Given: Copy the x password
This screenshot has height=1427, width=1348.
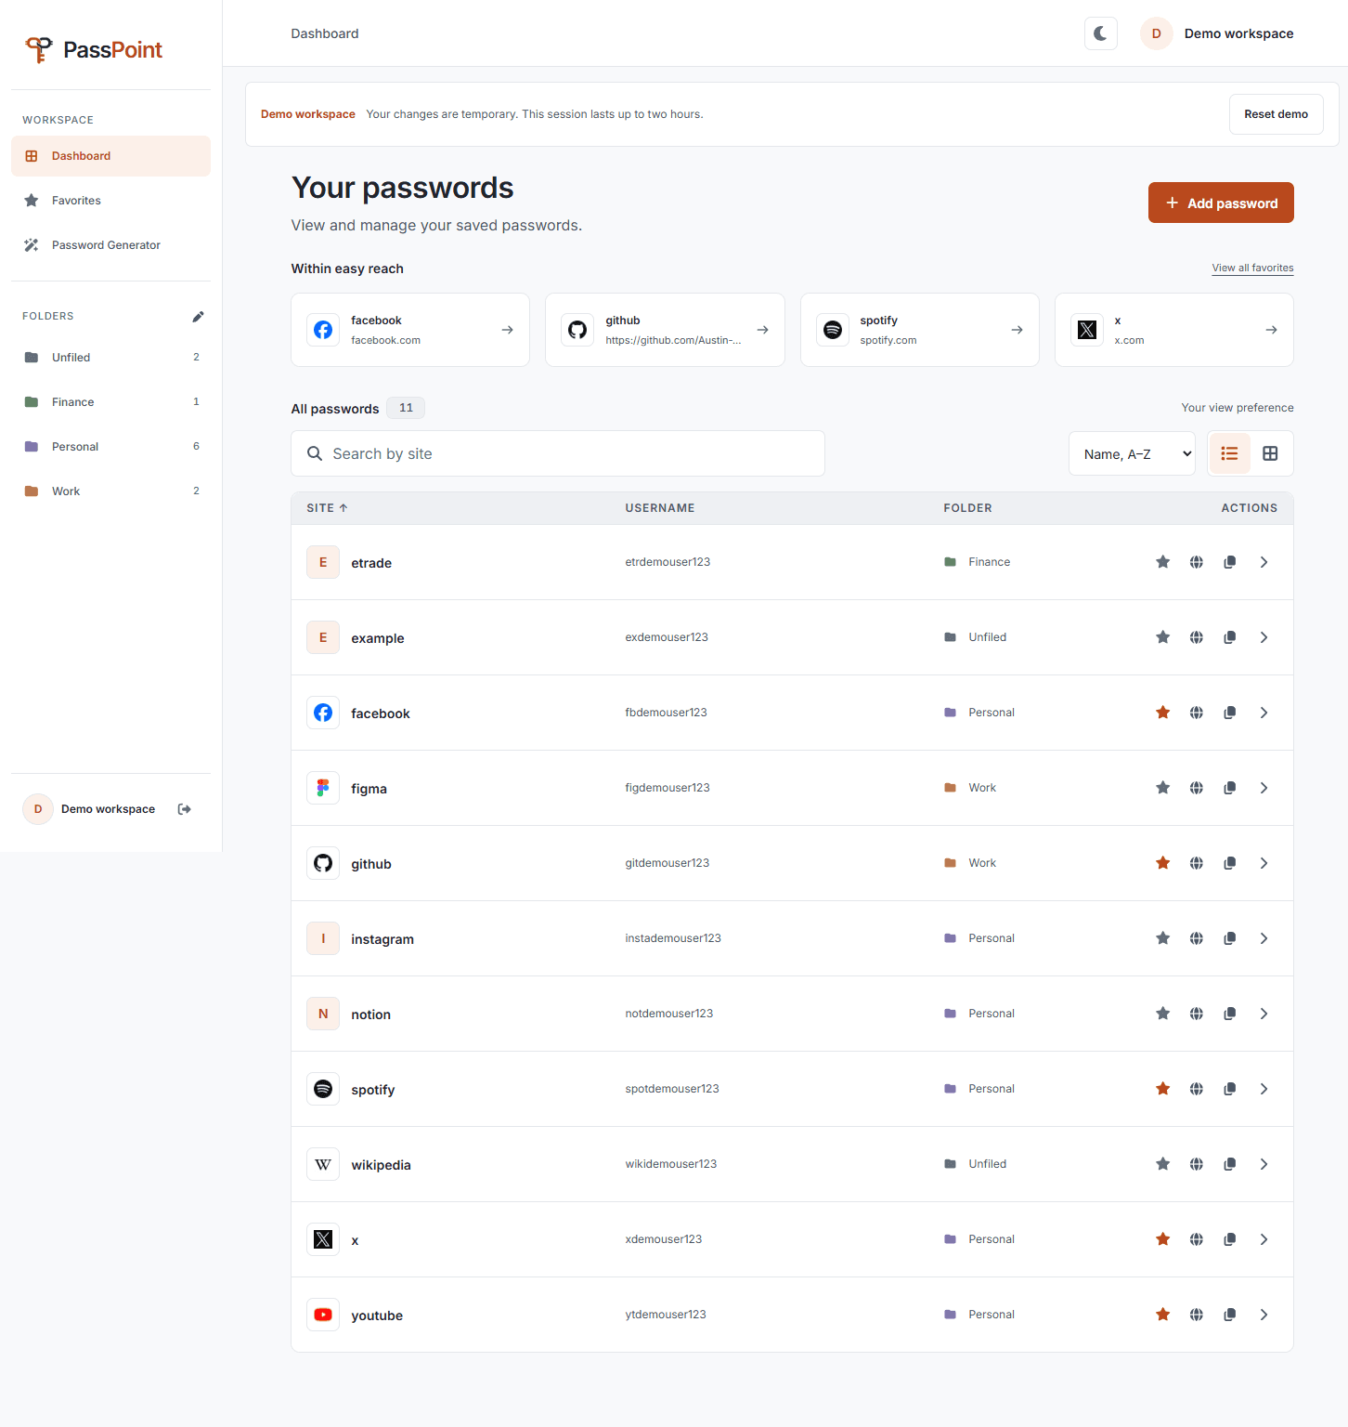Looking at the screenshot, I should click(1230, 1239).
